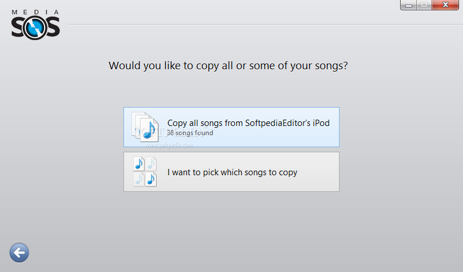The height and width of the screenshot is (272, 463).
Task: Click the 'Would you like to copy' heading
Action: click(x=228, y=66)
